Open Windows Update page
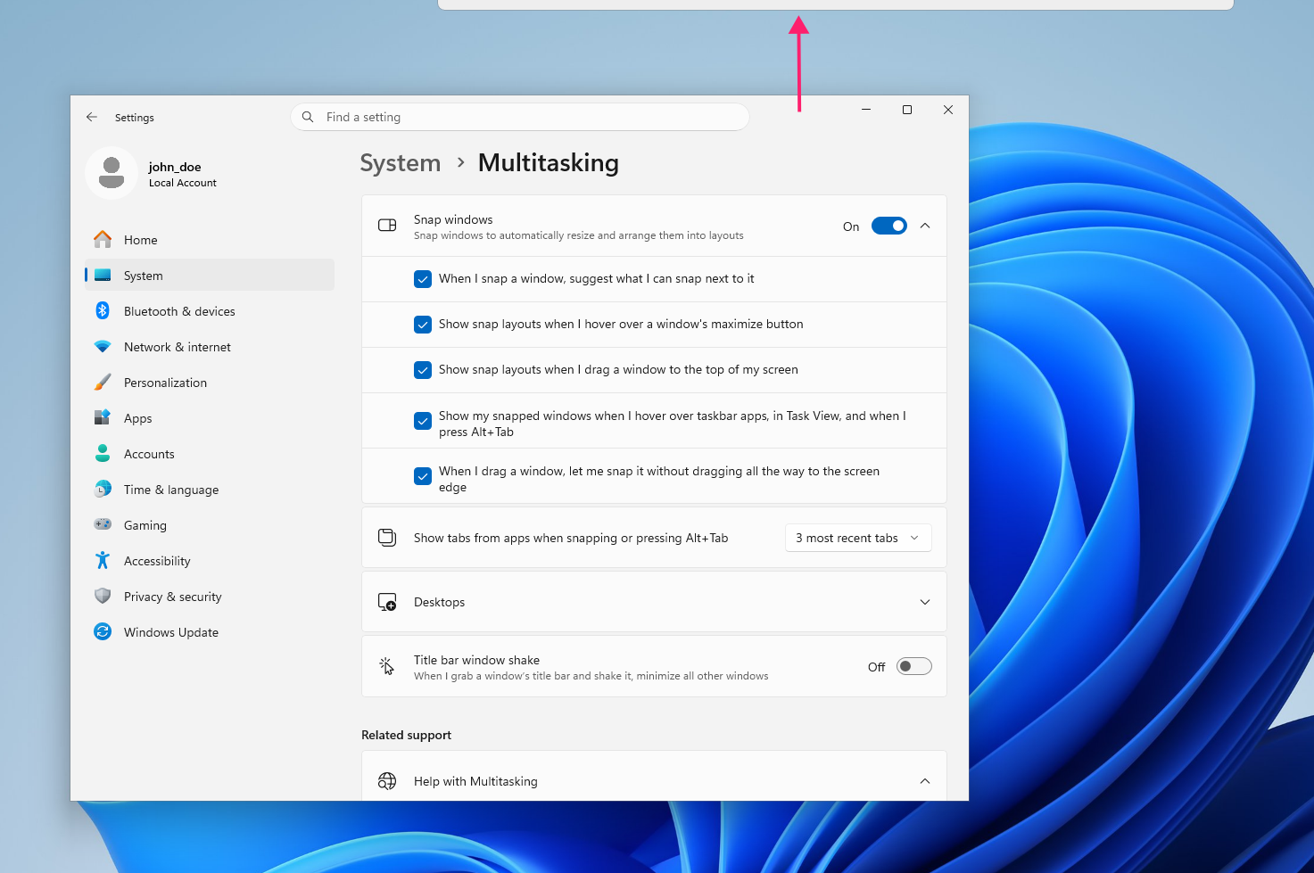Viewport: 1314px width, 873px height. pyautogui.click(x=210, y=632)
